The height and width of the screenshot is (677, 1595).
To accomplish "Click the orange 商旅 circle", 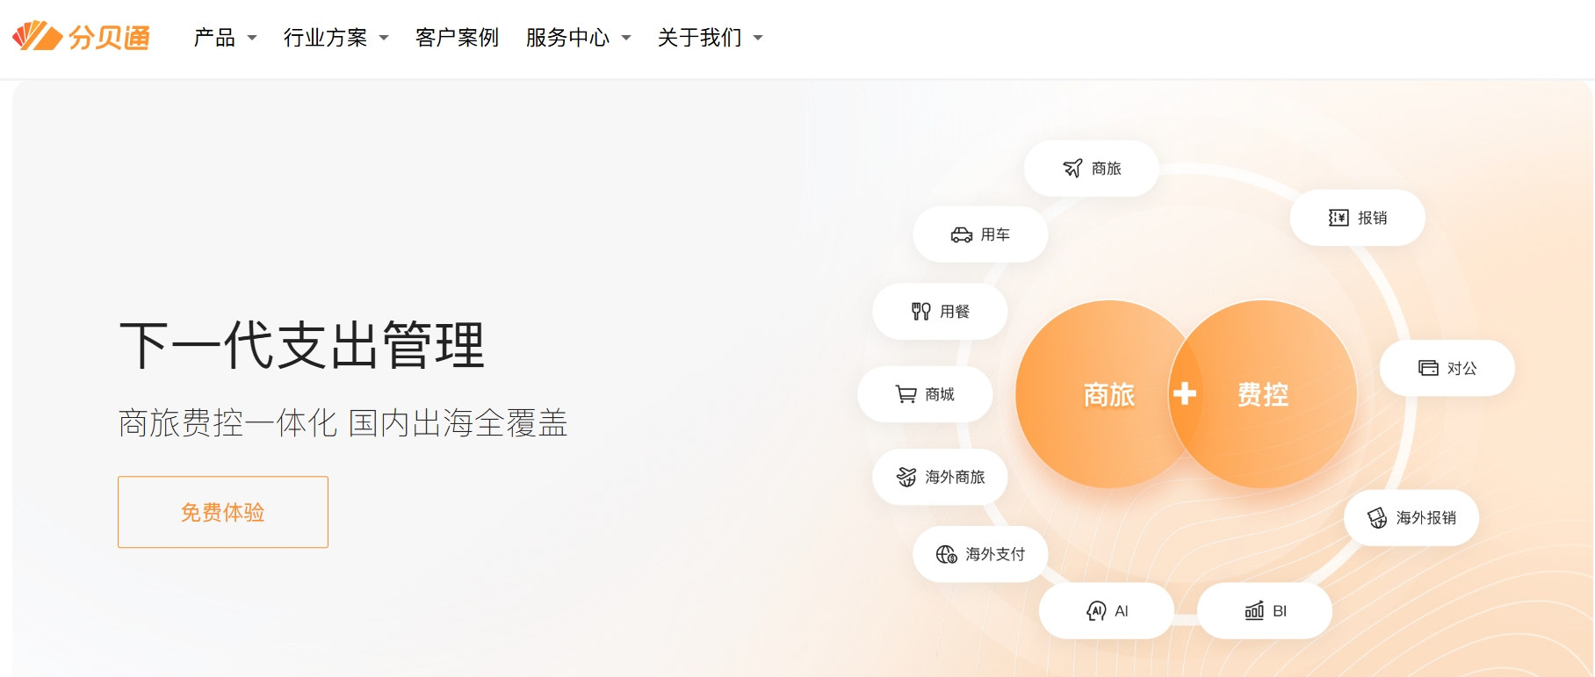I will click(x=1098, y=394).
